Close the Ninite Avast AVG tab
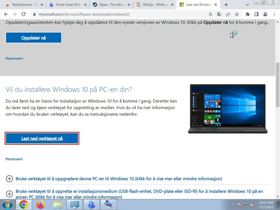280x210 pixels. coord(85,5)
